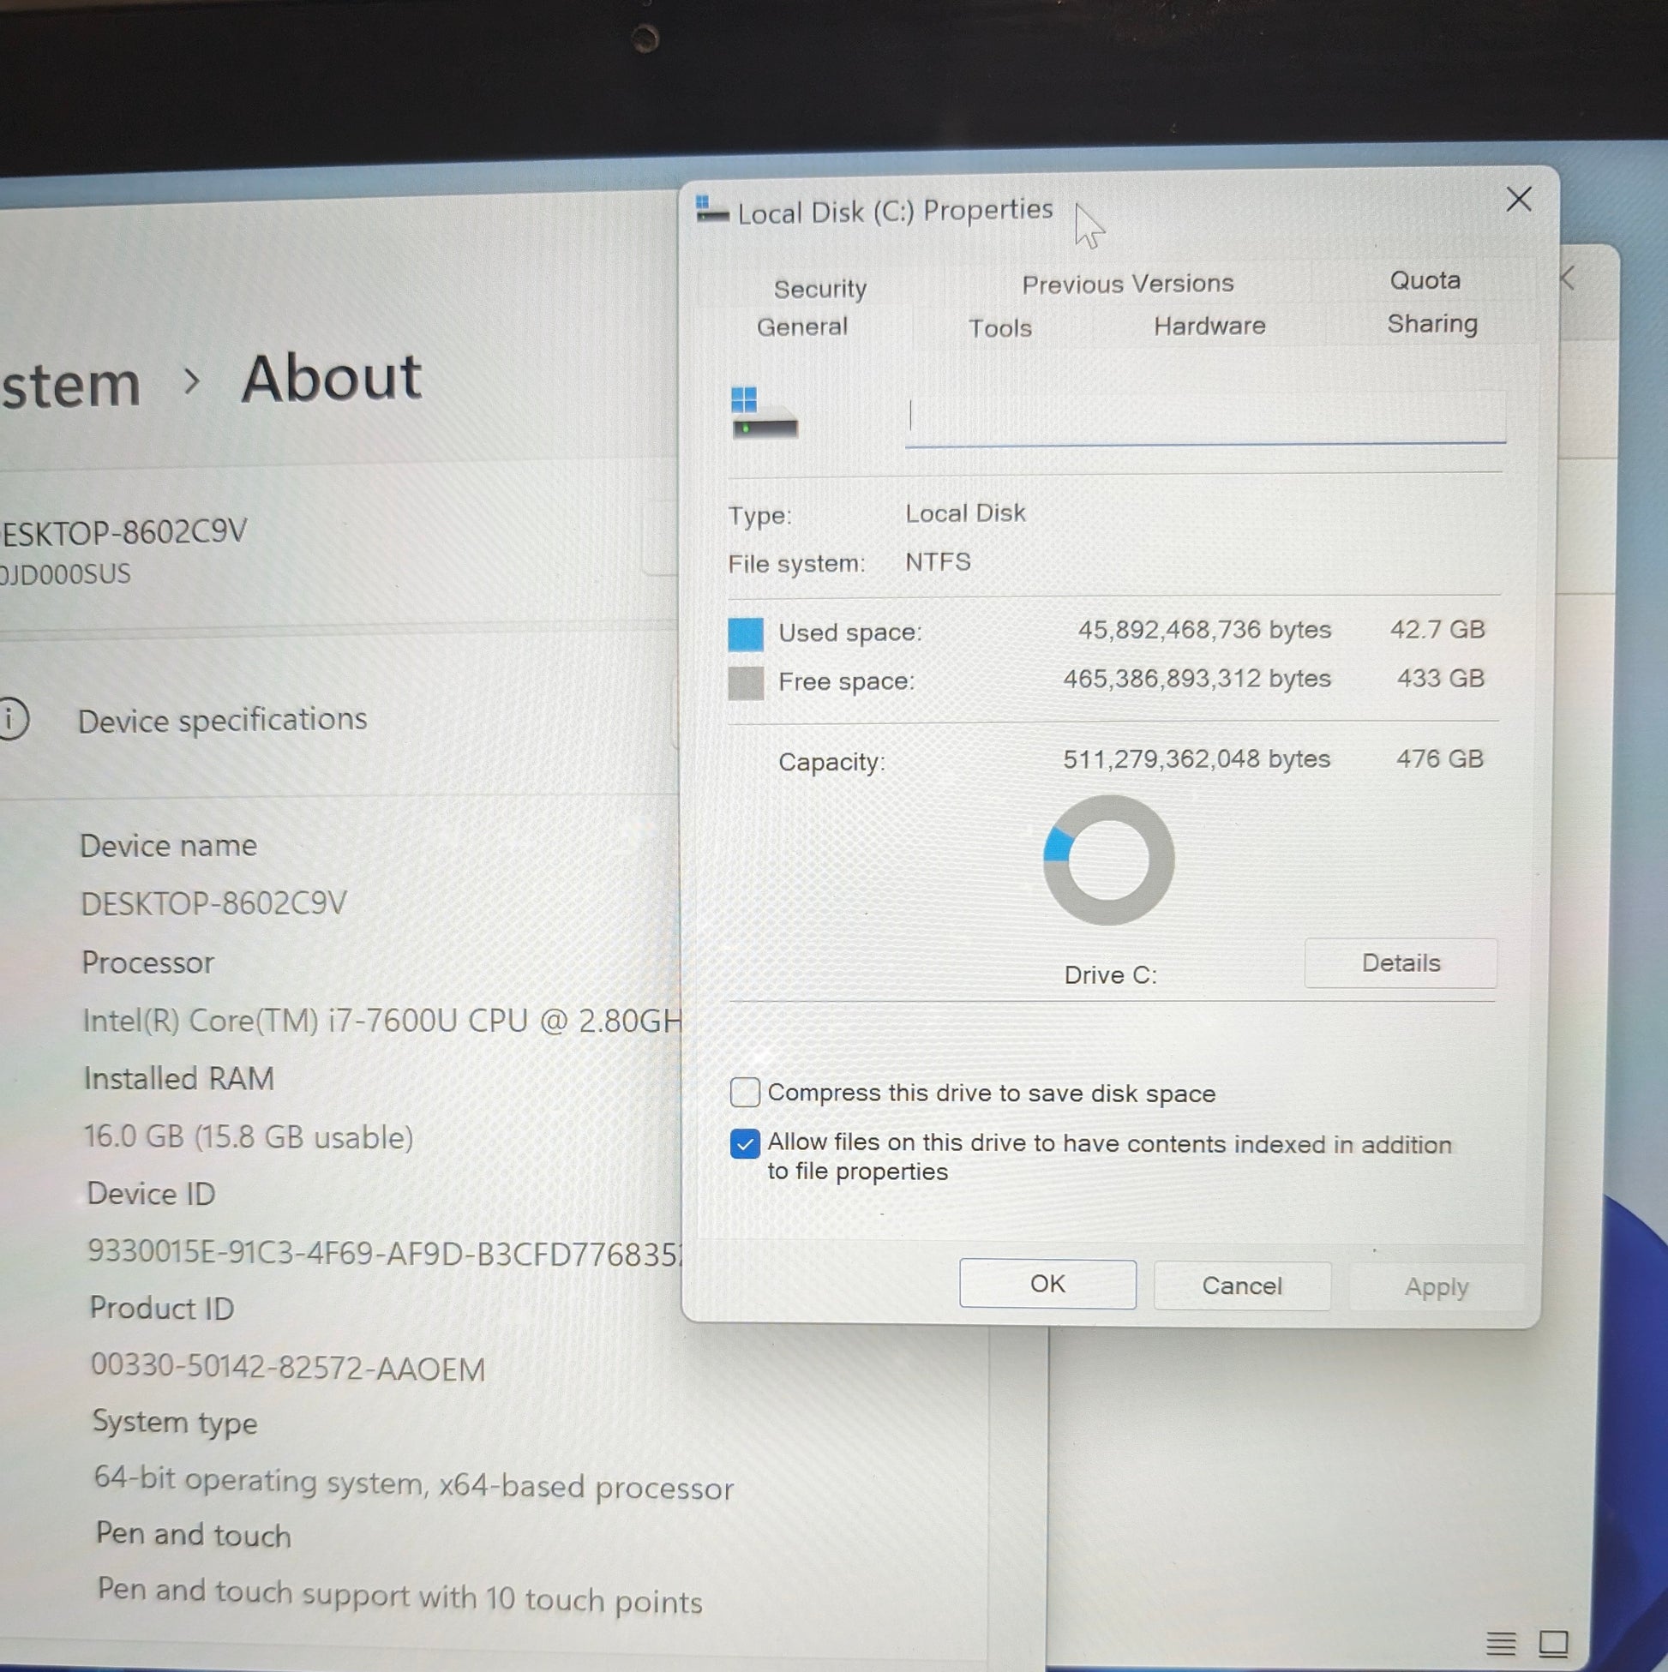Screen dimensions: 1668x1672
Task: Confirm with the OK button
Action: point(1047,1284)
